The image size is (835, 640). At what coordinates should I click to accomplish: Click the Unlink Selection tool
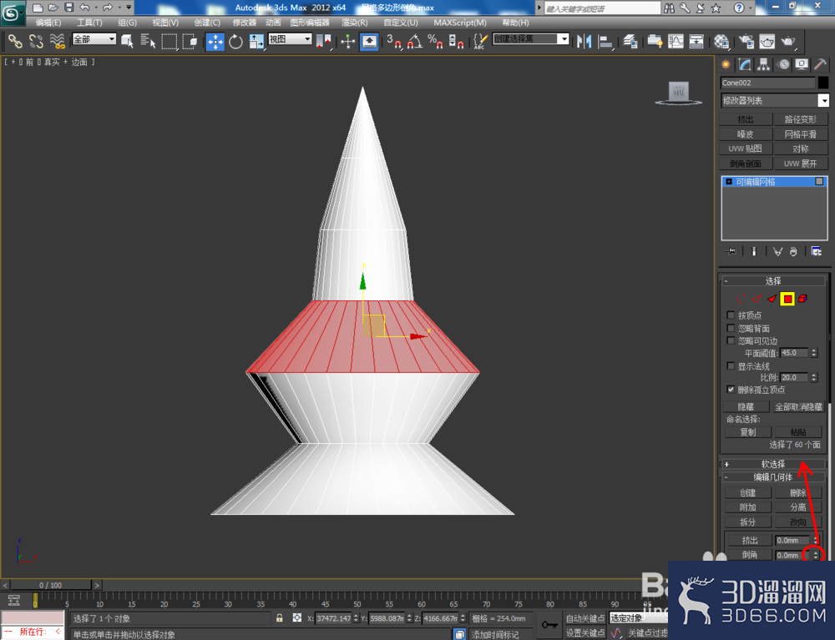[x=36, y=41]
